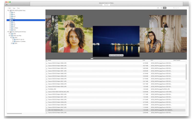Screen dimensions: 195x119
Task: Collapse the Other lost files arrow
Action: coord(9,36)
